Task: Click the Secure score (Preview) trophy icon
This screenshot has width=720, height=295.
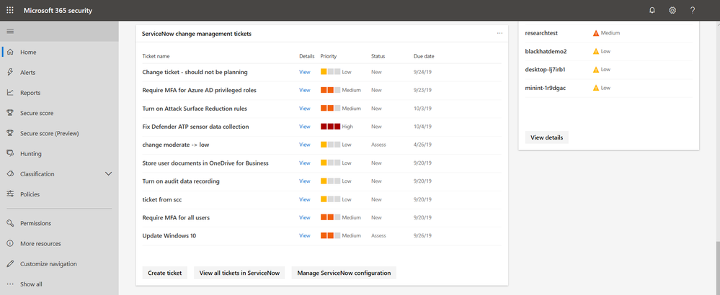Action: pyautogui.click(x=10, y=133)
